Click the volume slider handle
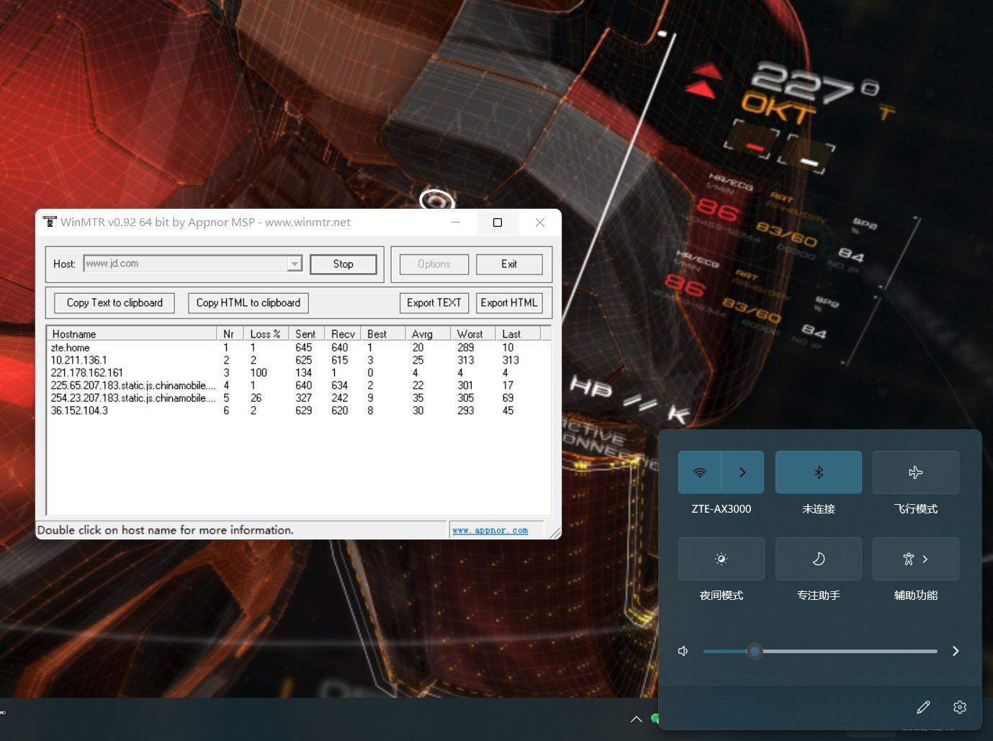 pos(755,651)
